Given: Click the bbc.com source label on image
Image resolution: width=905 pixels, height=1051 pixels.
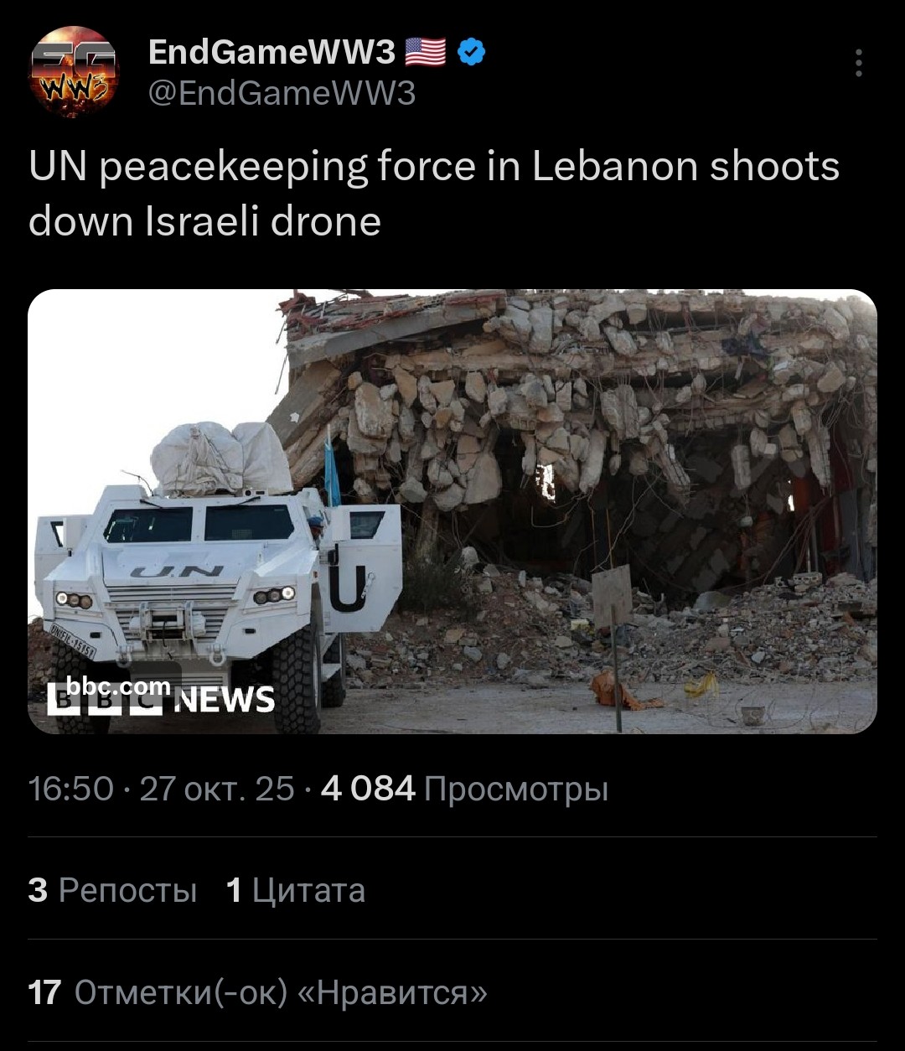Looking at the screenshot, I should coord(118,687).
